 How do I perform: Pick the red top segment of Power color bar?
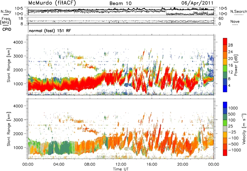[x=225, y=42]
